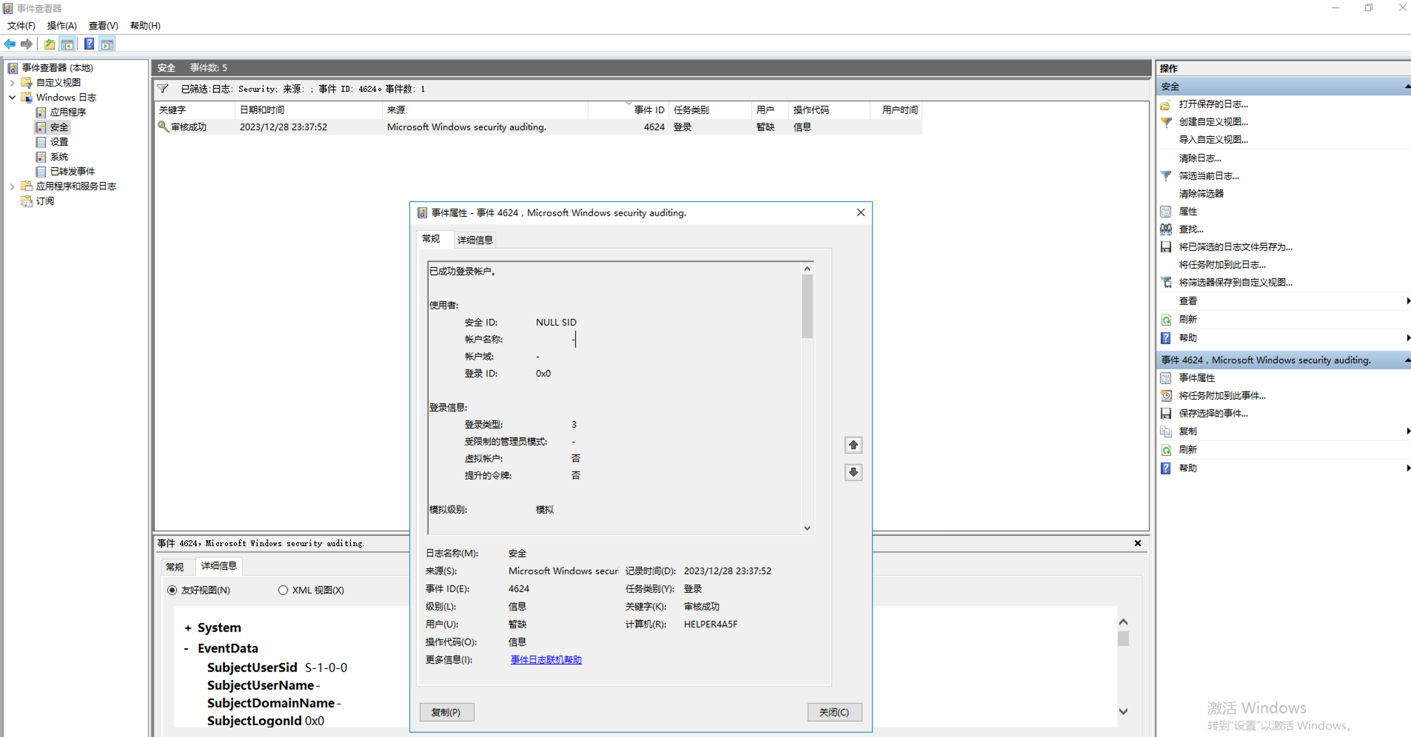The height and width of the screenshot is (737, 1411).
Task: Click the up-one-level folder toolbar icon
Action: click(x=49, y=44)
